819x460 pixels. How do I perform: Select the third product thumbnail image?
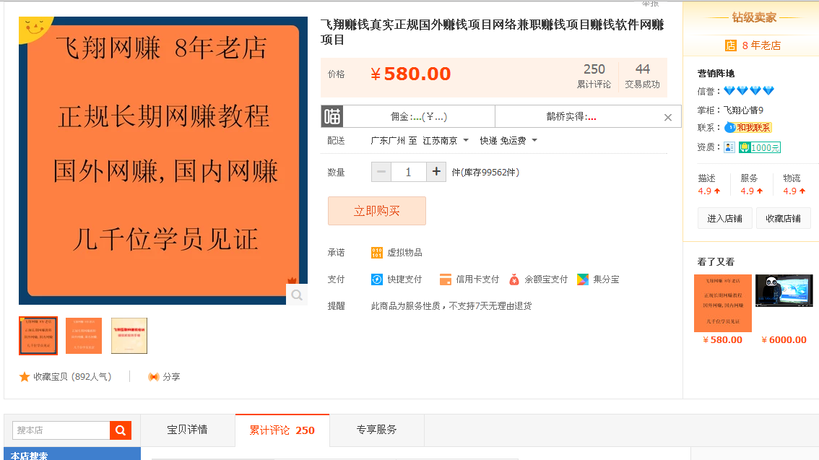129,336
